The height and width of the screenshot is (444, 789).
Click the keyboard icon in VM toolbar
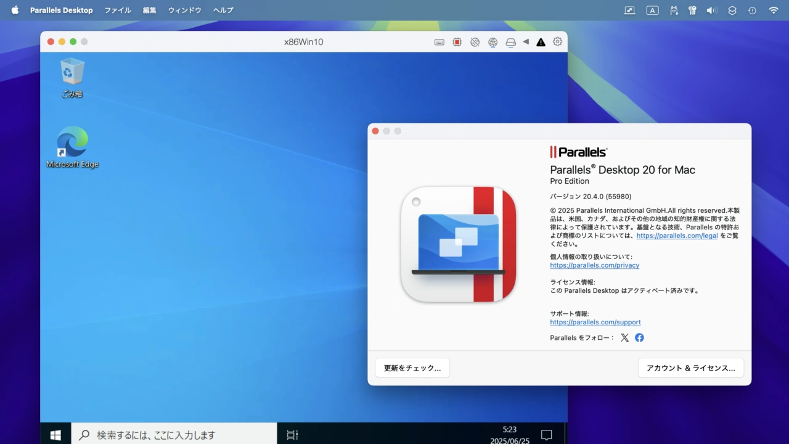pyautogui.click(x=439, y=42)
